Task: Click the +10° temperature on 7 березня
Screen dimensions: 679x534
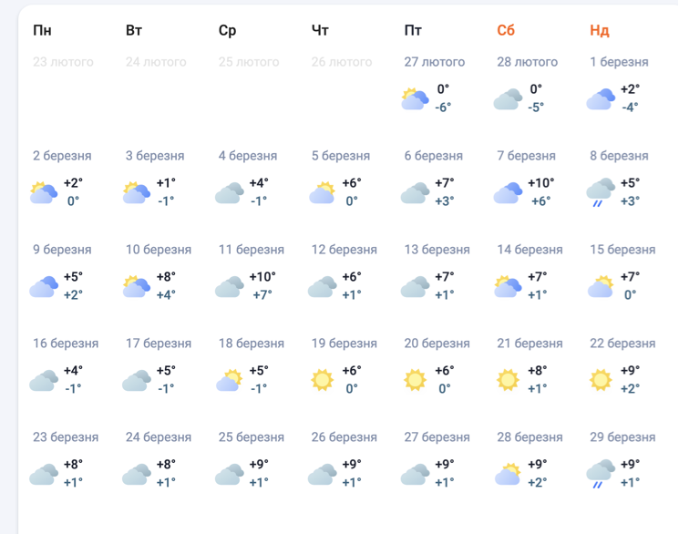Action: [x=541, y=183]
